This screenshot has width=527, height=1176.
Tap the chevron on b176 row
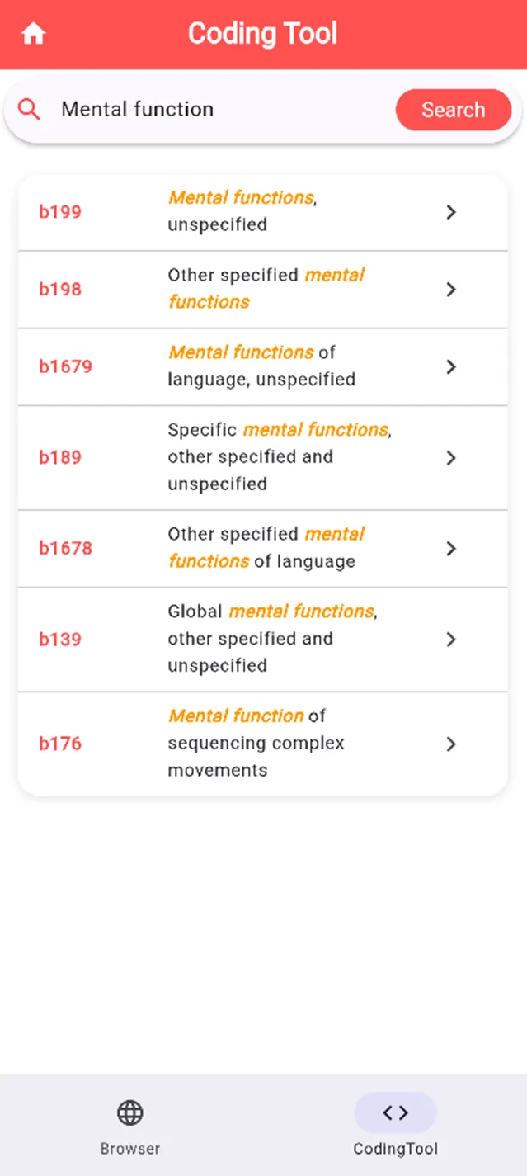(451, 744)
